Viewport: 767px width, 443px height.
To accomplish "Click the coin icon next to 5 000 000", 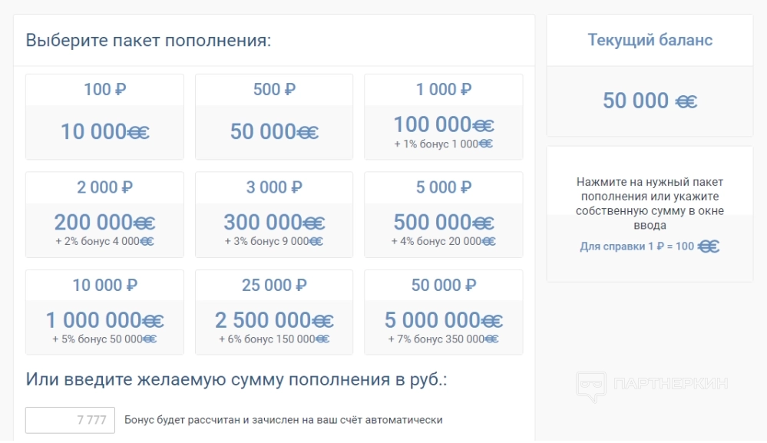I will click(x=492, y=321).
